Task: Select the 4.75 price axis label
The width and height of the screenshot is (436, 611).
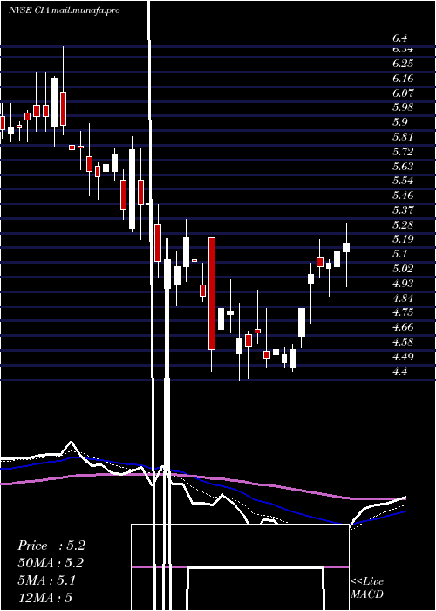Action: [x=403, y=312]
